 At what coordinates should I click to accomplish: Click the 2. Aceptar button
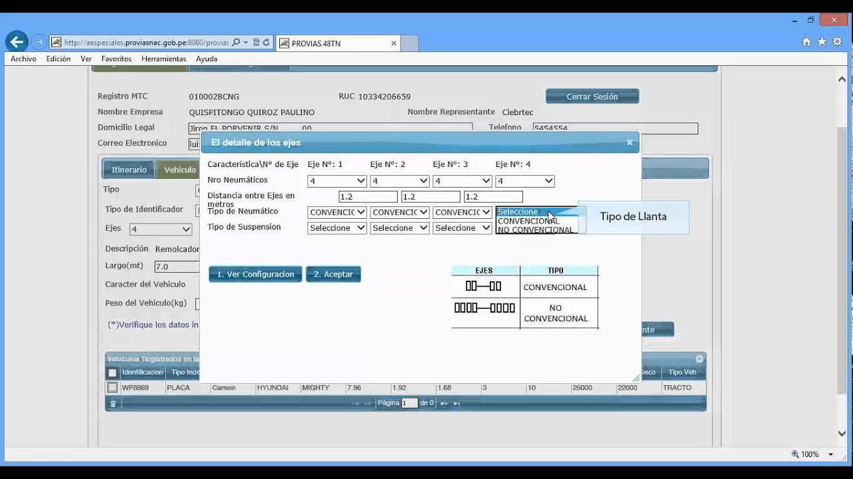coord(333,274)
